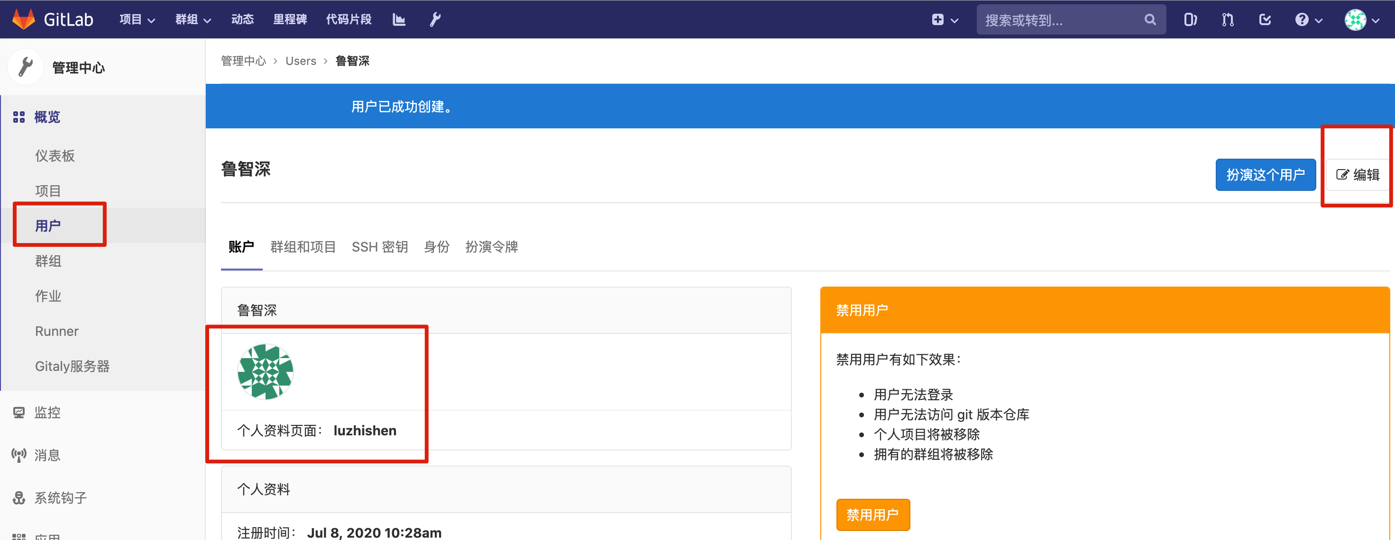Click the 系统钩子 hook icon
This screenshot has height=540, width=1395.
pyautogui.click(x=19, y=498)
